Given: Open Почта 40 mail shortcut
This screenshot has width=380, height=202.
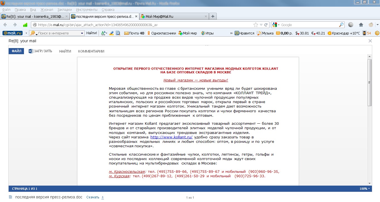Looking at the screenshot, I should point(134,33).
